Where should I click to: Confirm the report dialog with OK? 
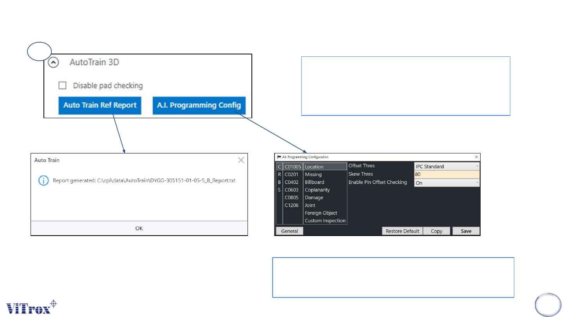pyautogui.click(x=139, y=228)
